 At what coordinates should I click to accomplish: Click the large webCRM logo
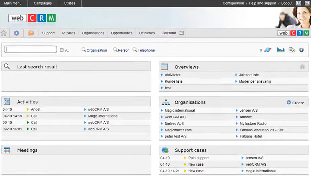32,18
